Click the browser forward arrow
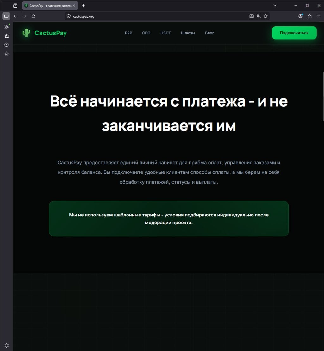 (24, 16)
